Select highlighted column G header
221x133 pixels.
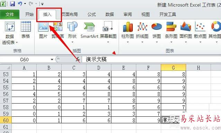(x=173, y=68)
